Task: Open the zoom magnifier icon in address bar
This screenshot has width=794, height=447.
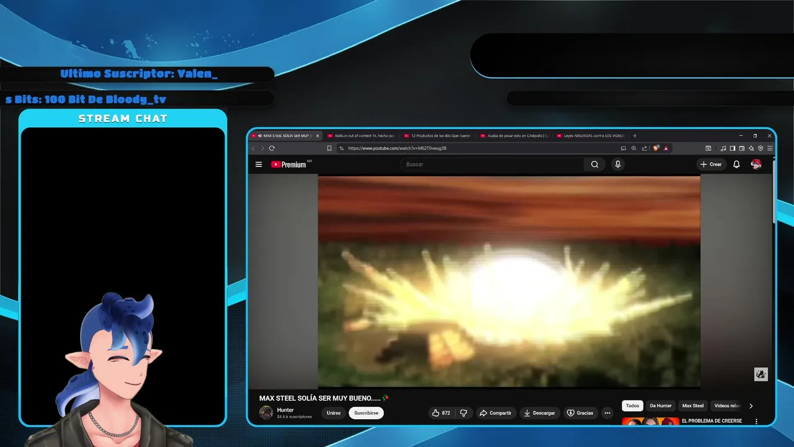Action: click(634, 148)
